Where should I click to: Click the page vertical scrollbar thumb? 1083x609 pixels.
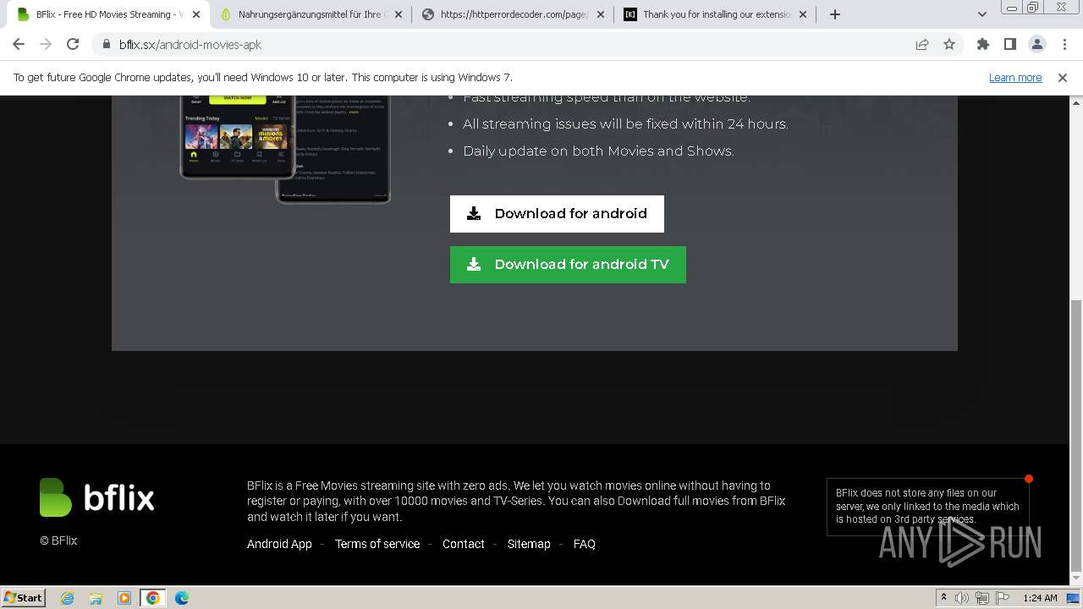[x=1076, y=436]
